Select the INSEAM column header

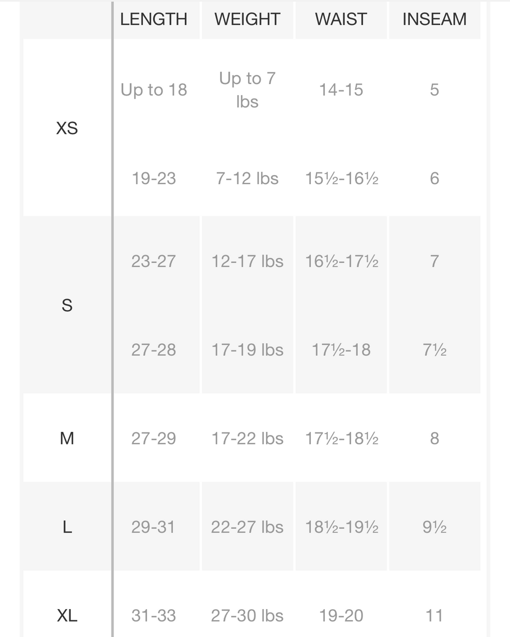click(x=434, y=19)
